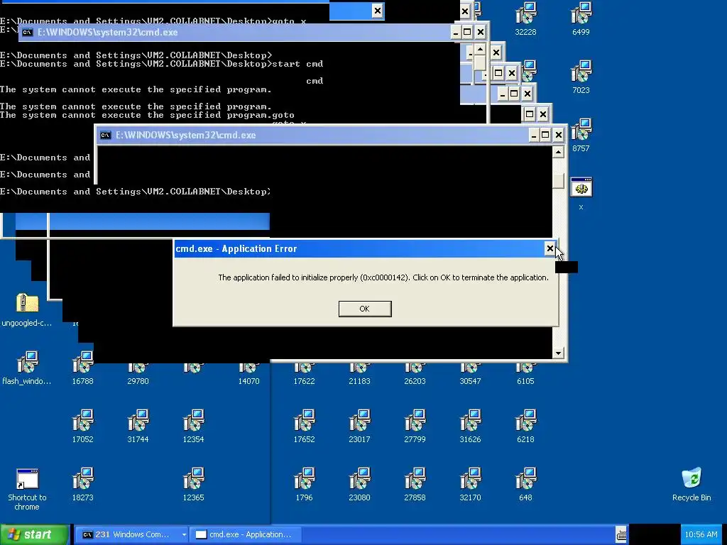This screenshot has height=545, width=727.
Task: Select desktop icon labeled 23017
Action: coord(359,426)
